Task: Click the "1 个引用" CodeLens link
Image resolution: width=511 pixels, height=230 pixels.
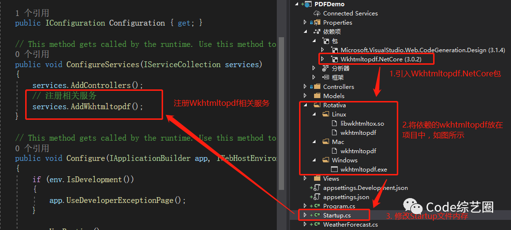Action: pyautogui.click(x=32, y=13)
